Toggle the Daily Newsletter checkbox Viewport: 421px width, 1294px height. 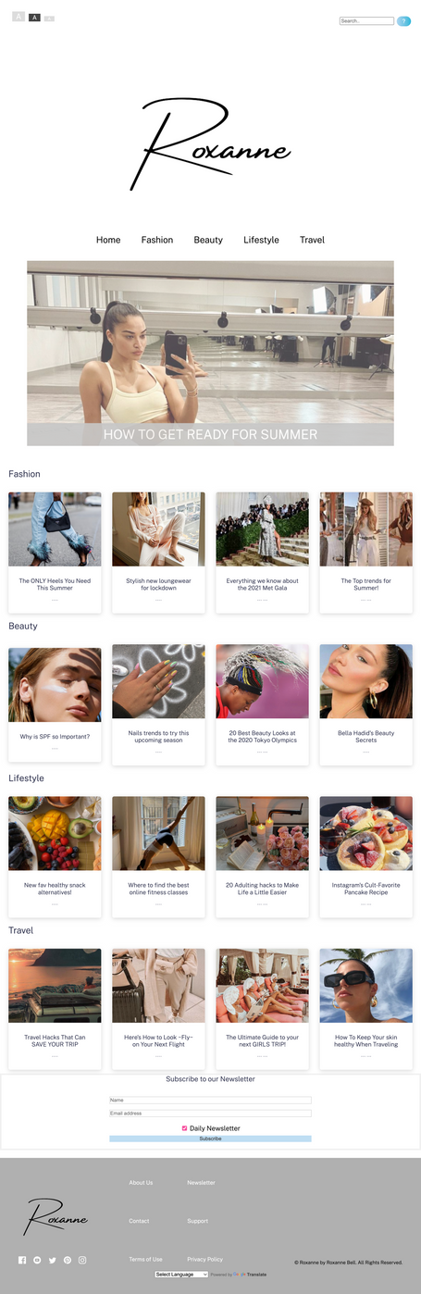pos(185,1128)
